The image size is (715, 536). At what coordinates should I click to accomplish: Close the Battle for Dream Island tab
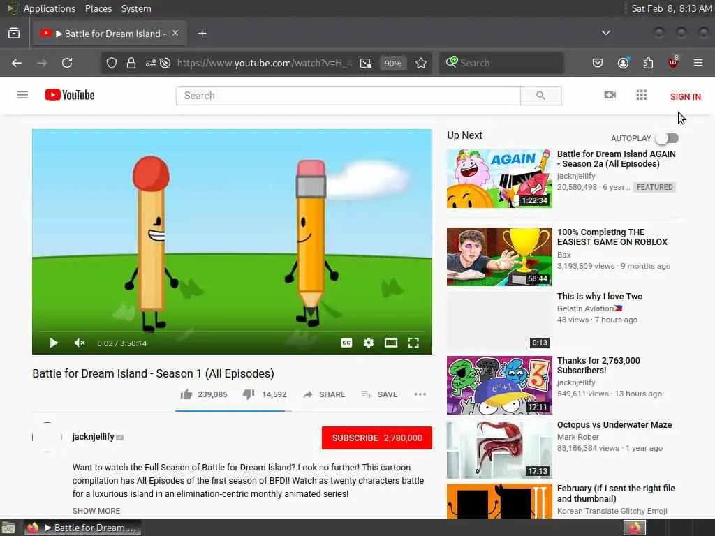pos(175,33)
